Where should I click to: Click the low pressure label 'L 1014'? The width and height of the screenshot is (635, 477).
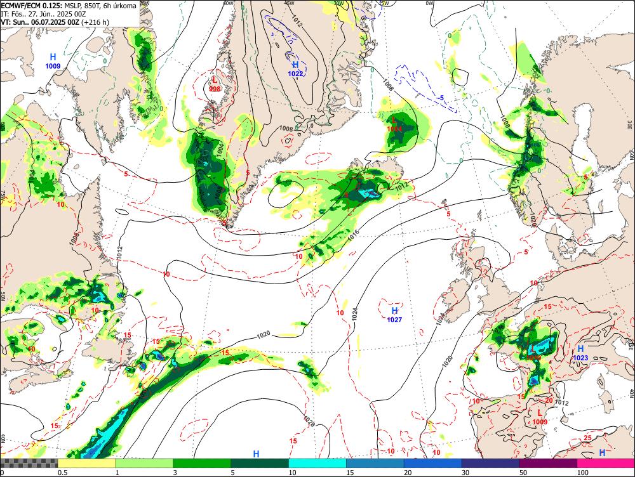pyautogui.click(x=394, y=124)
